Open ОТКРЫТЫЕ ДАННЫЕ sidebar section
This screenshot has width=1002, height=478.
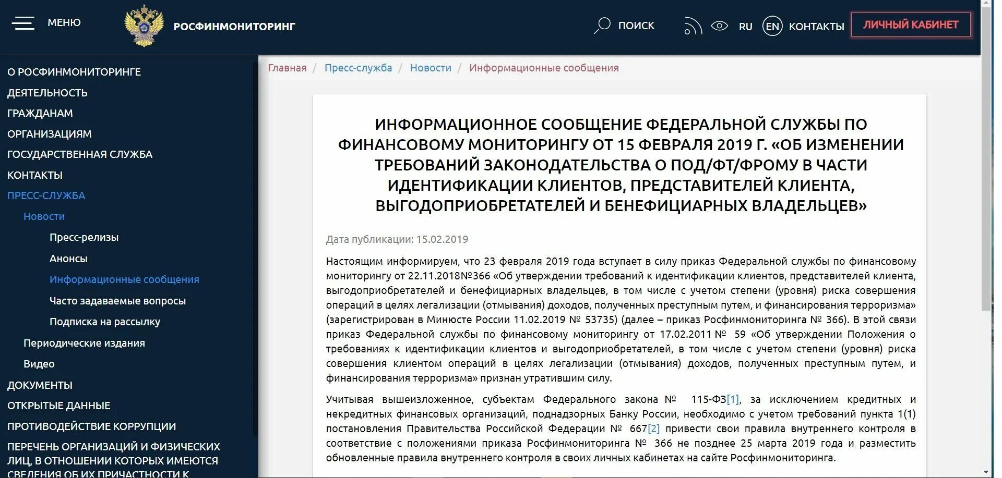click(59, 406)
